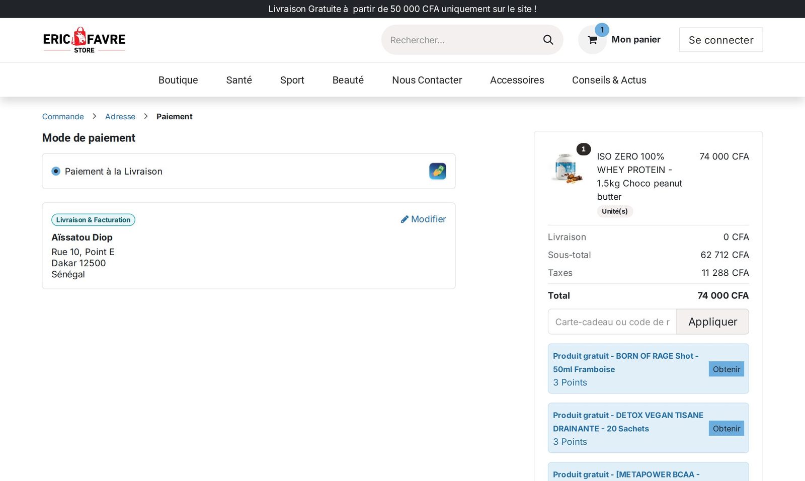
Task: Click the Aïssatou Diop address name
Action: (x=82, y=237)
